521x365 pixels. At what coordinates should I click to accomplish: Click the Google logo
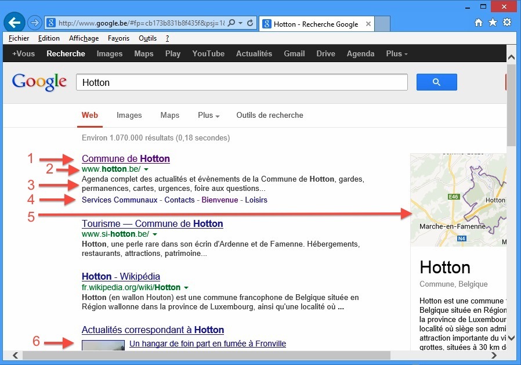click(x=39, y=82)
